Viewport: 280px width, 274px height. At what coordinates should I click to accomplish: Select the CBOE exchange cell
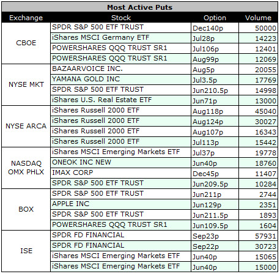coord(26,43)
